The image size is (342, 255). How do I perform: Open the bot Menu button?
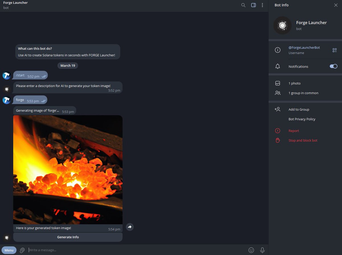coord(9,250)
